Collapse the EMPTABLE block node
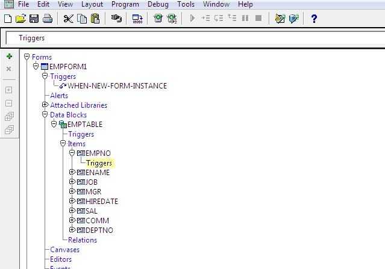Screen dimensions: 385x269 54,124
